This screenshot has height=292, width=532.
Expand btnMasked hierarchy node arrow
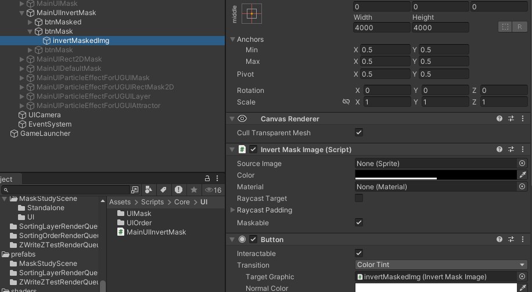coord(30,22)
